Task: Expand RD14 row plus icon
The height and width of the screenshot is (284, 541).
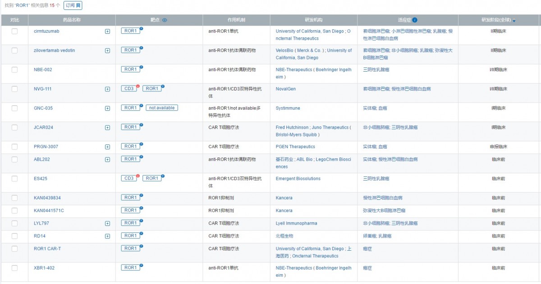Action: click(107, 236)
